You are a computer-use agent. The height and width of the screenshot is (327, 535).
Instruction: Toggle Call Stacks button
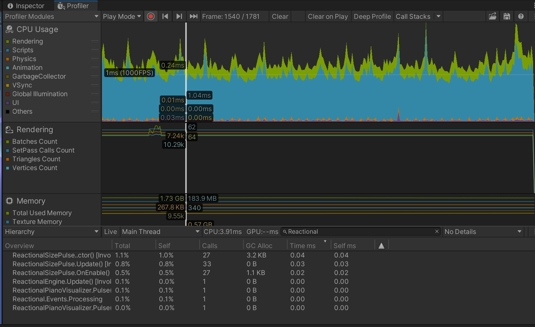tap(413, 16)
